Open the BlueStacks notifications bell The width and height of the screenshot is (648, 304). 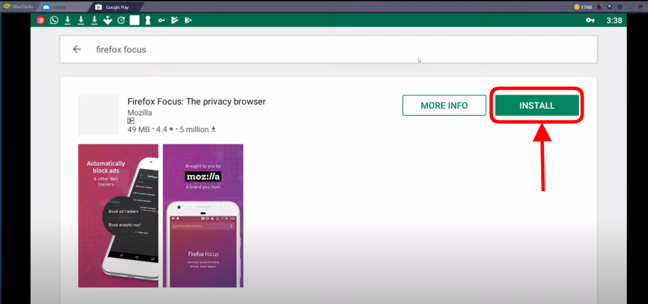pyautogui.click(x=599, y=7)
